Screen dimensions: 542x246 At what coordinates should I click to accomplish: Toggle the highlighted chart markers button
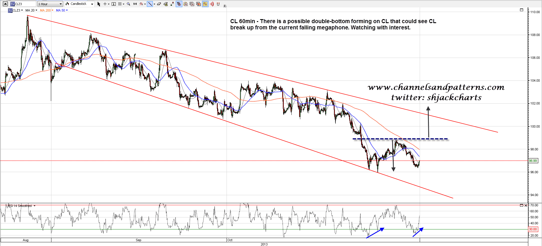click(x=179, y=4)
